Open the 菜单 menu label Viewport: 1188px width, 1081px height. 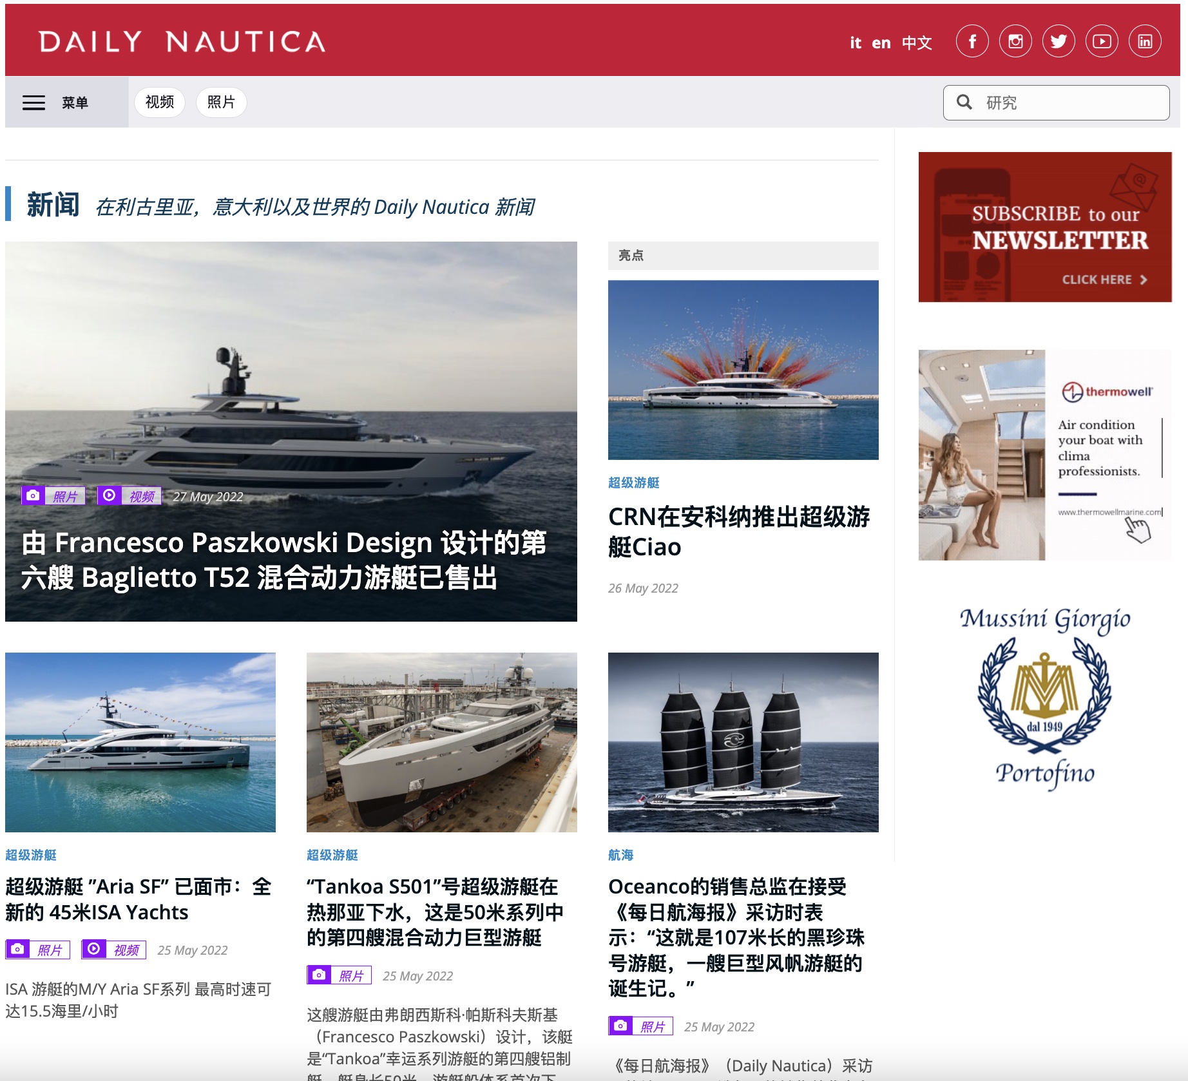75,102
